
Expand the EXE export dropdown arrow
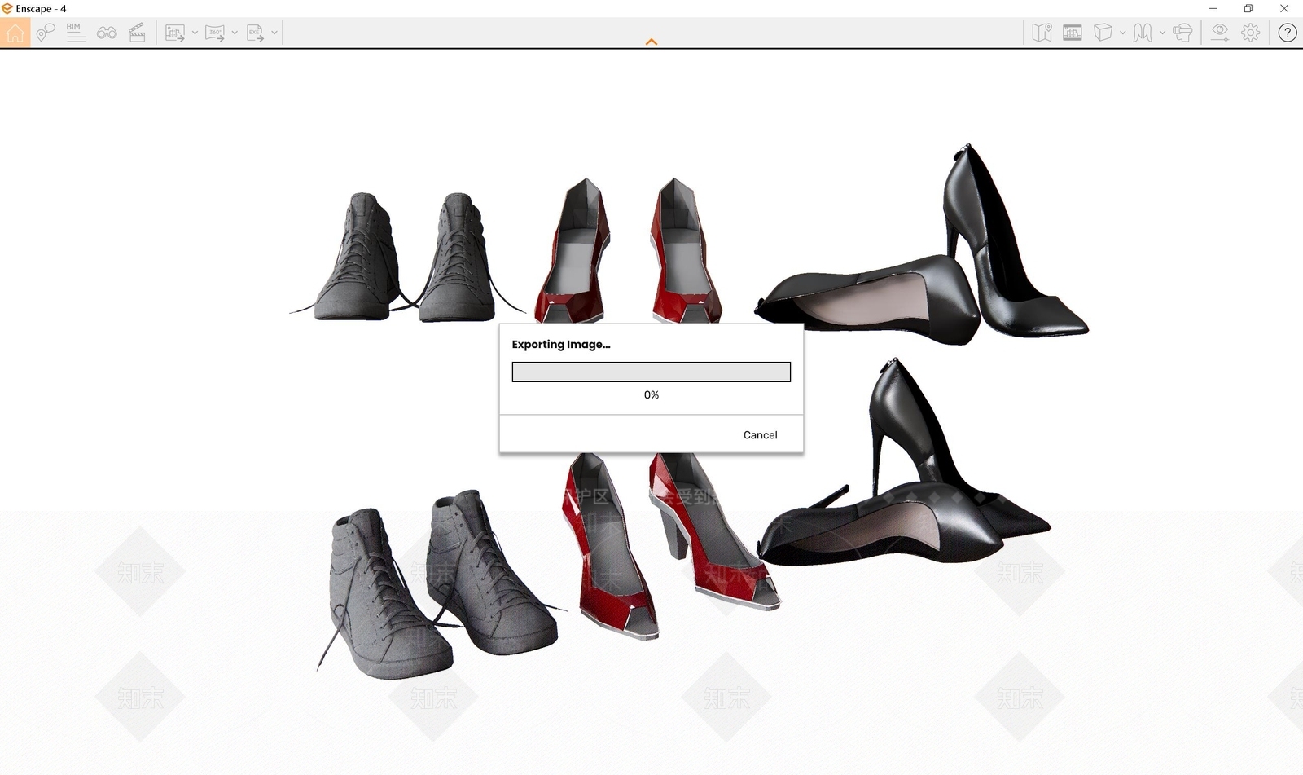[x=274, y=33]
